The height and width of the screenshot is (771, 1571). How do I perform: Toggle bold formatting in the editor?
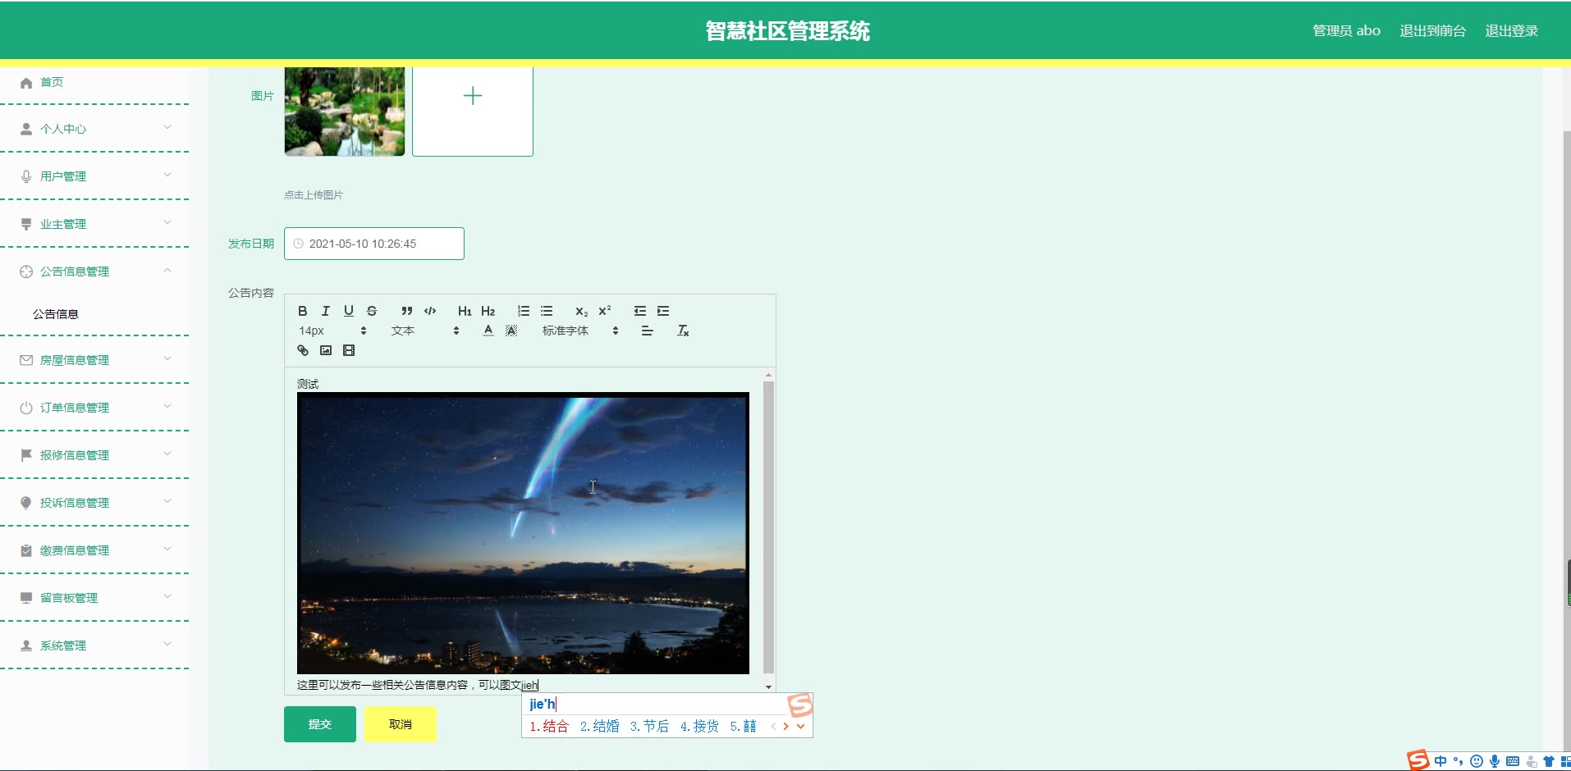pyautogui.click(x=302, y=311)
